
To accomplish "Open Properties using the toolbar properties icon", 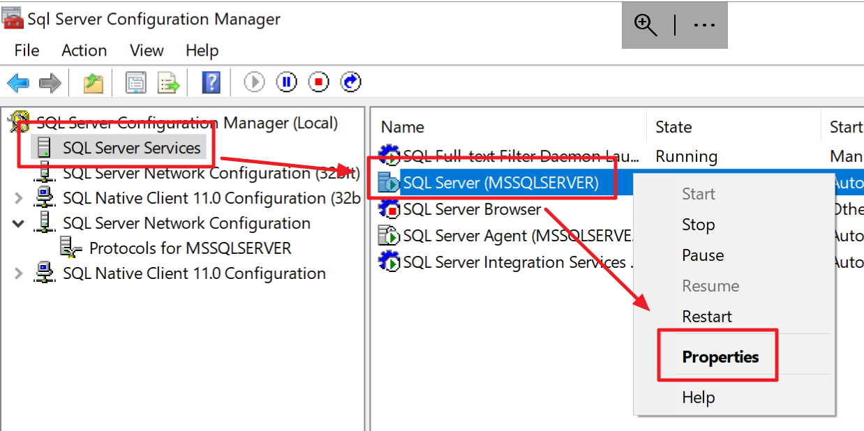I will click(x=135, y=82).
